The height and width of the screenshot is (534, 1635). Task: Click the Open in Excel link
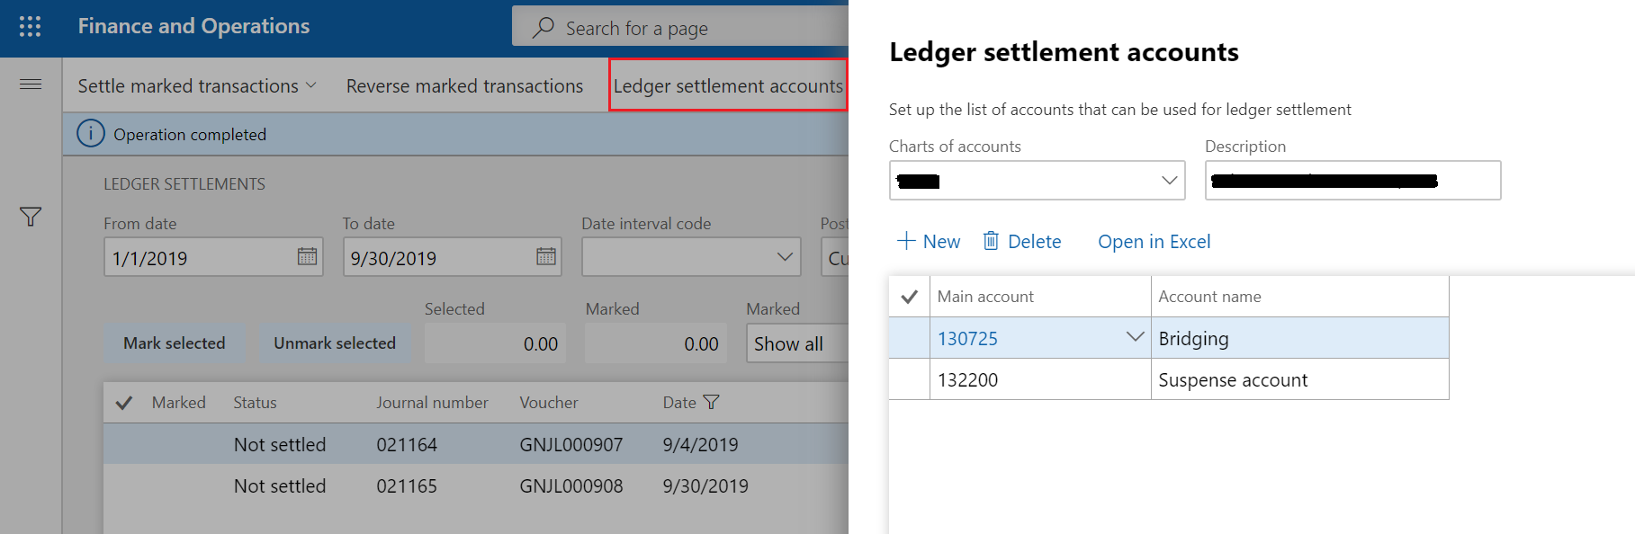pyautogui.click(x=1154, y=241)
